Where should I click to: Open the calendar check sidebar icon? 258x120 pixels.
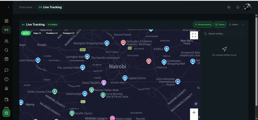tap(6, 59)
